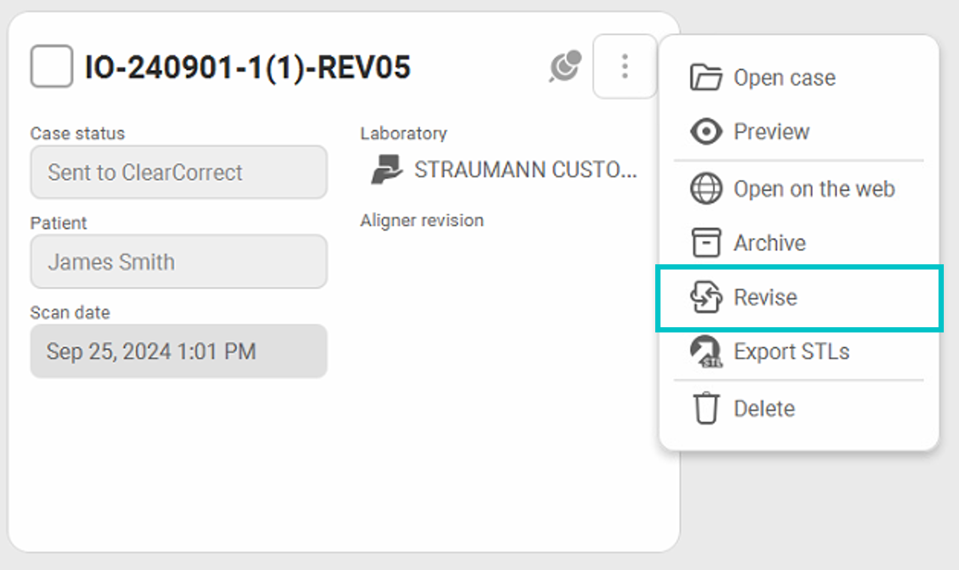Choose the Archive menu text
959x570 pixels.
click(x=769, y=243)
